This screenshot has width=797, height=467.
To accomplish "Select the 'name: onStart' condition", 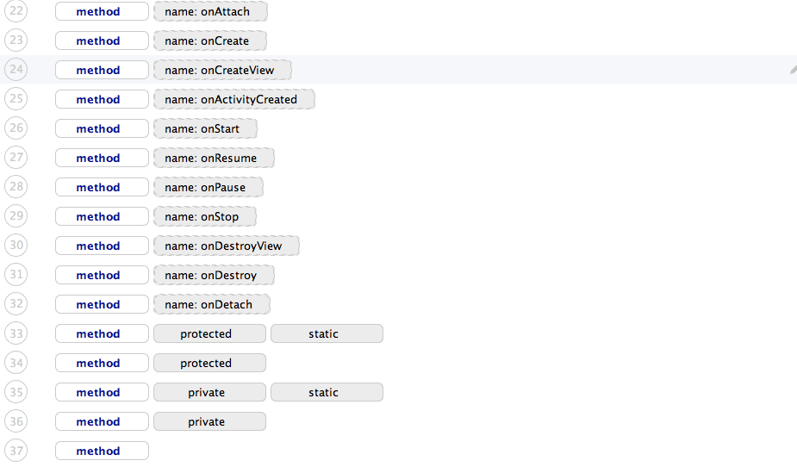I will coord(205,128).
